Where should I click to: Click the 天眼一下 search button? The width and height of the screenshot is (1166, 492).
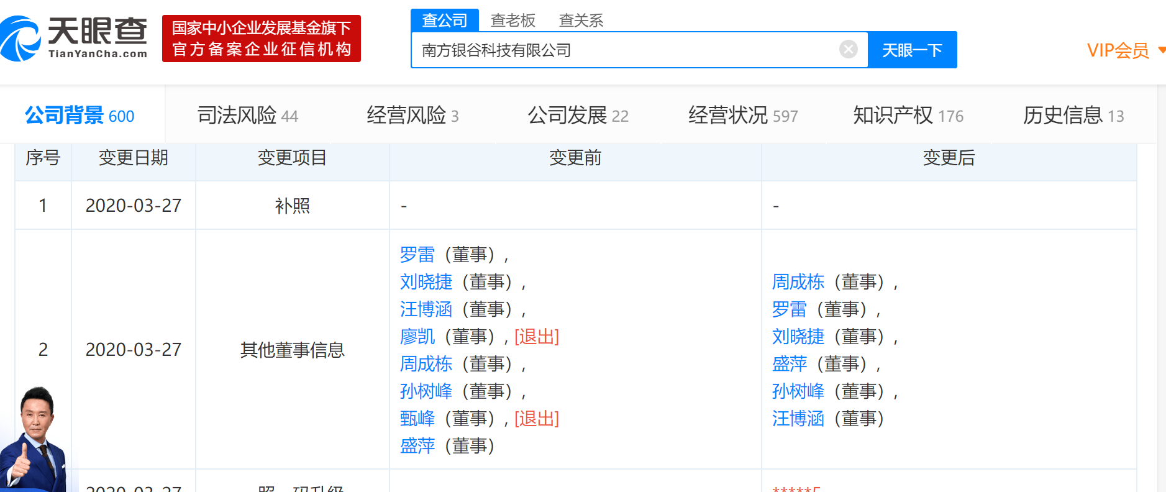pos(913,50)
